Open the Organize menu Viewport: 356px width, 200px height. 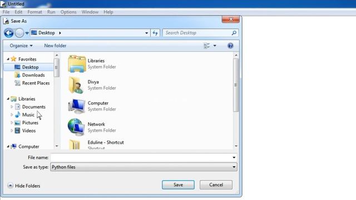tap(21, 46)
